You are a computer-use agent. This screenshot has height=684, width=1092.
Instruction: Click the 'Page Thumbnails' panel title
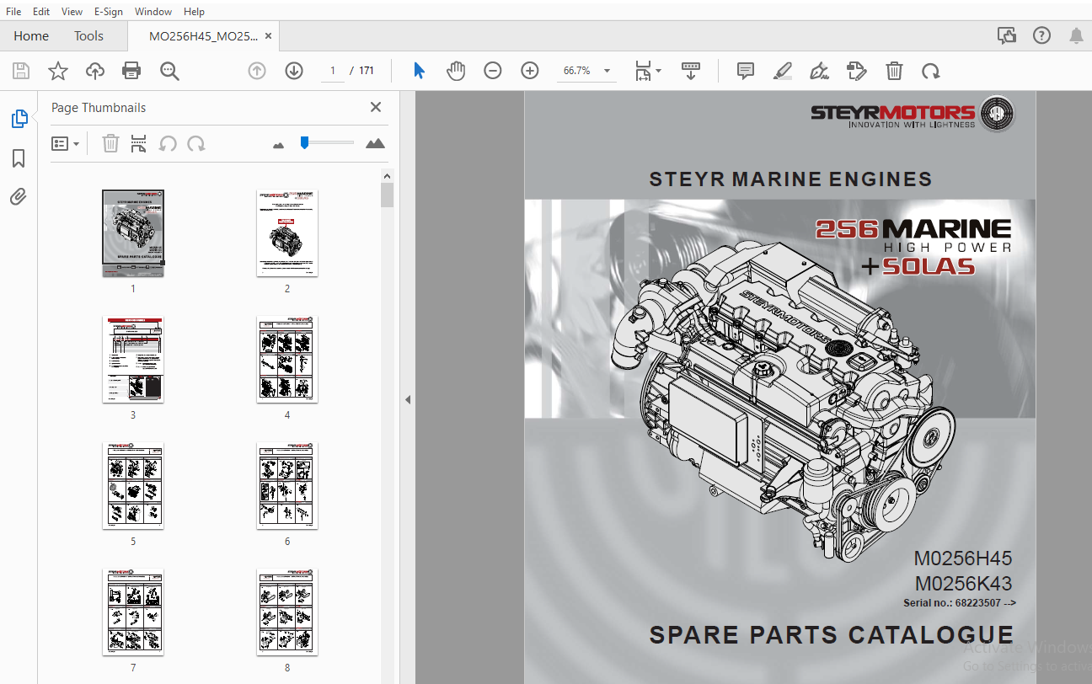point(99,108)
